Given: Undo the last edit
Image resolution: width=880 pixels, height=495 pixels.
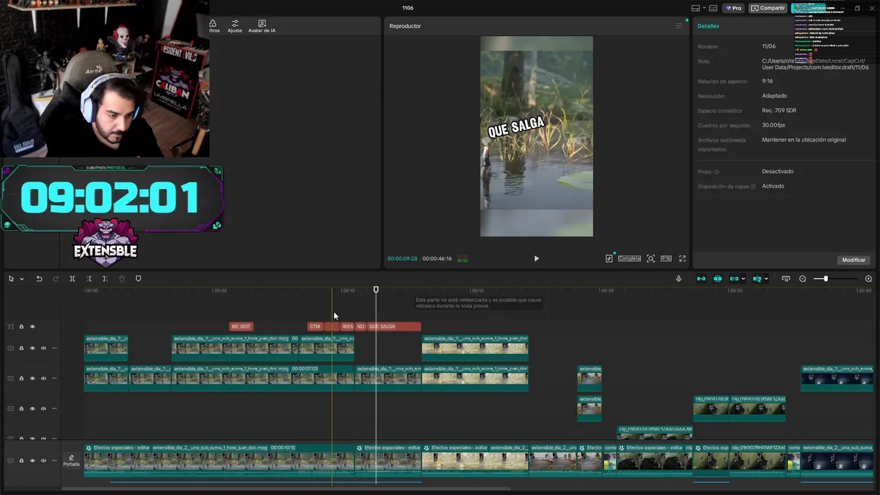Looking at the screenshot, I should pyautogui.click(x=39, y=278).
